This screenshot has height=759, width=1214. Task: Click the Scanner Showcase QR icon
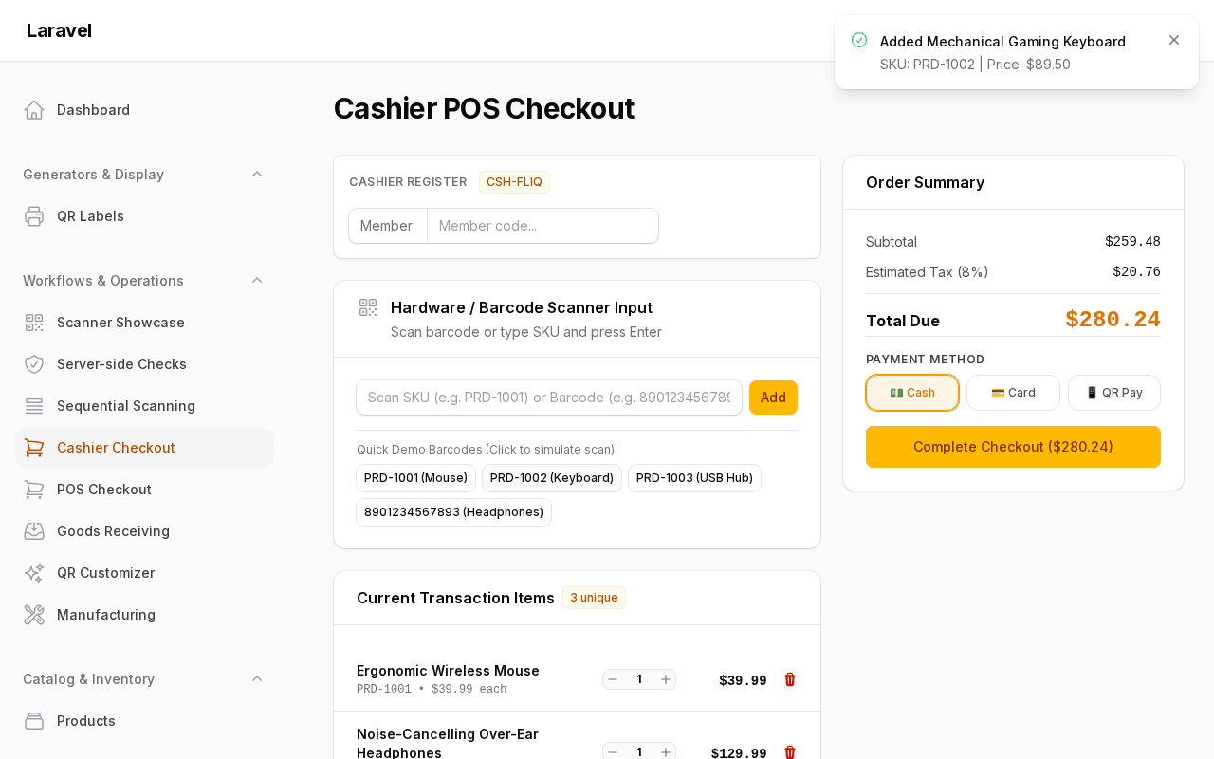coord(34,323)
